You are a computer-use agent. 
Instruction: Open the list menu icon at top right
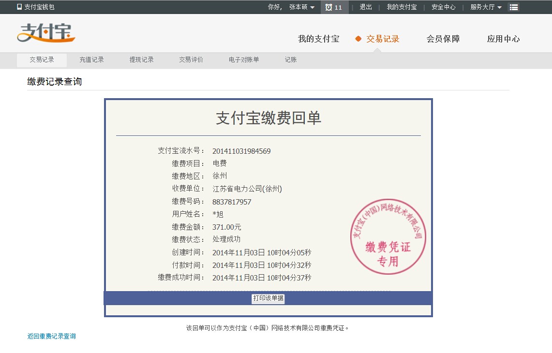pos(514,7)
